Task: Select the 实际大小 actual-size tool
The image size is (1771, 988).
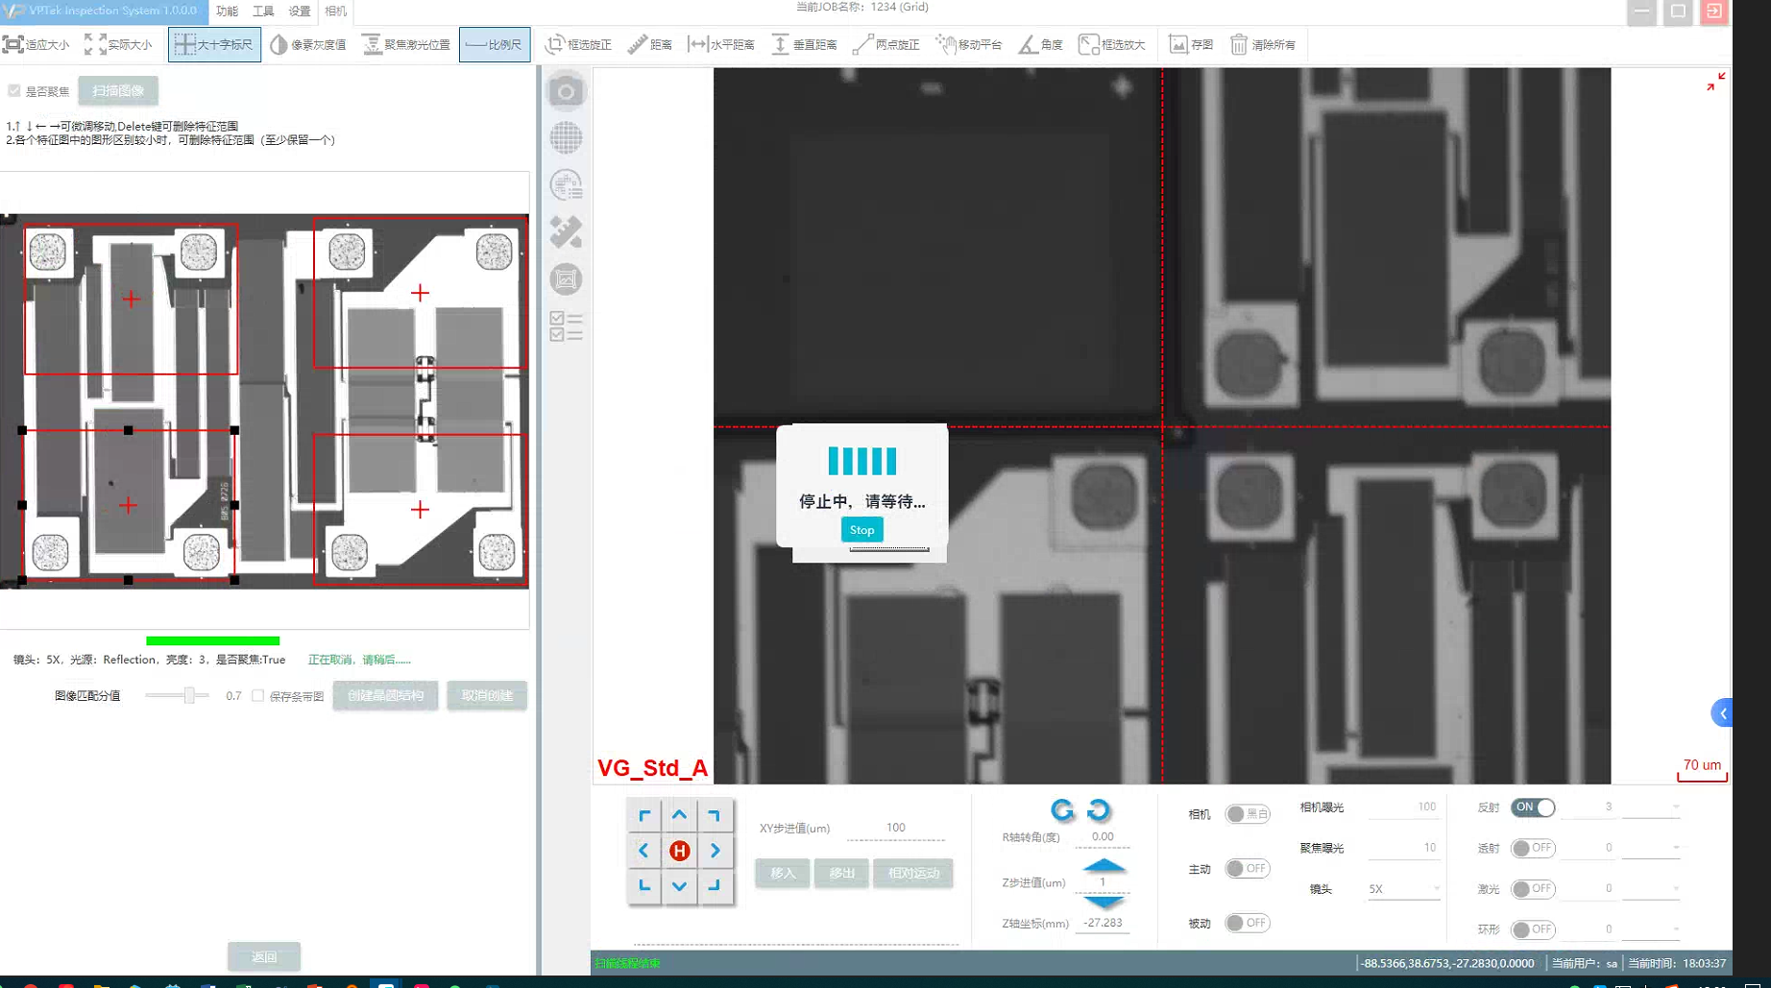Action: 118,44
